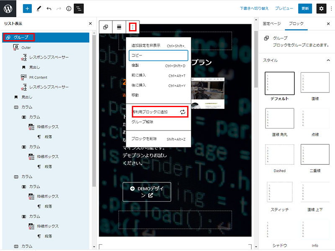
Task: Open the block inserter plus button
Action: point(28,8)
